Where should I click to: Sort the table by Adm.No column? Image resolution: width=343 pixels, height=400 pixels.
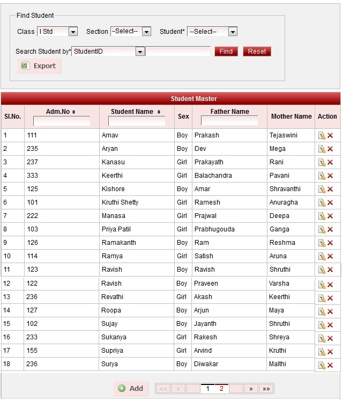(61, 112)
